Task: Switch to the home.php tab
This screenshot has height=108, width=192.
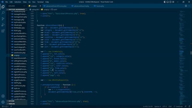Action: [100, 6]
